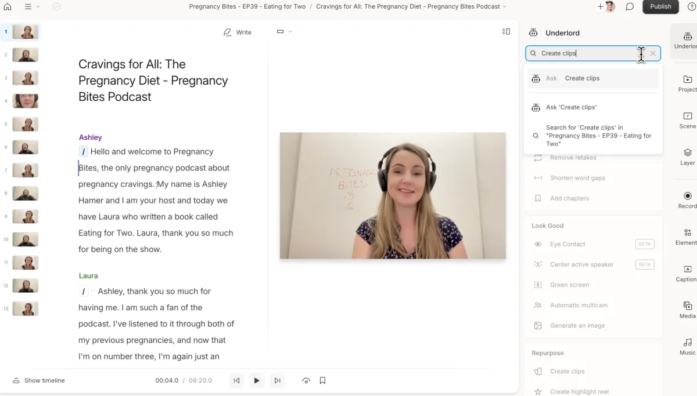
Task: Select the highlighted 'Ask Create clips' suggestion
Action: (593, 78)
